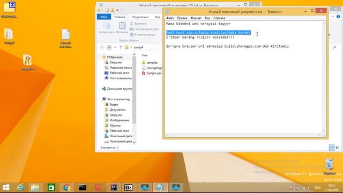This screenshot has width=343, height=193.
Task: Click the volume icon in system tray
Action: [309, 188]
